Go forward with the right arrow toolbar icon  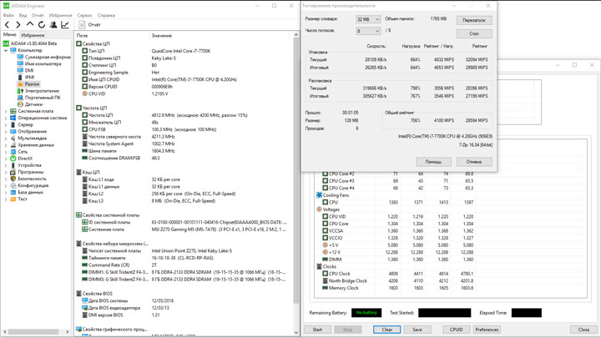(x=18, y=25)
